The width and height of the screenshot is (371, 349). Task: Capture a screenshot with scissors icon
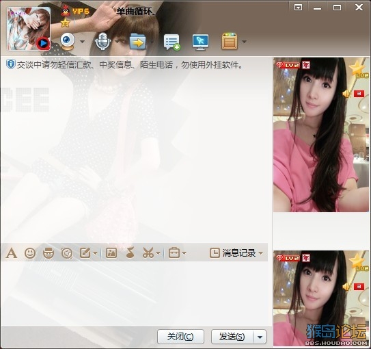148,253
